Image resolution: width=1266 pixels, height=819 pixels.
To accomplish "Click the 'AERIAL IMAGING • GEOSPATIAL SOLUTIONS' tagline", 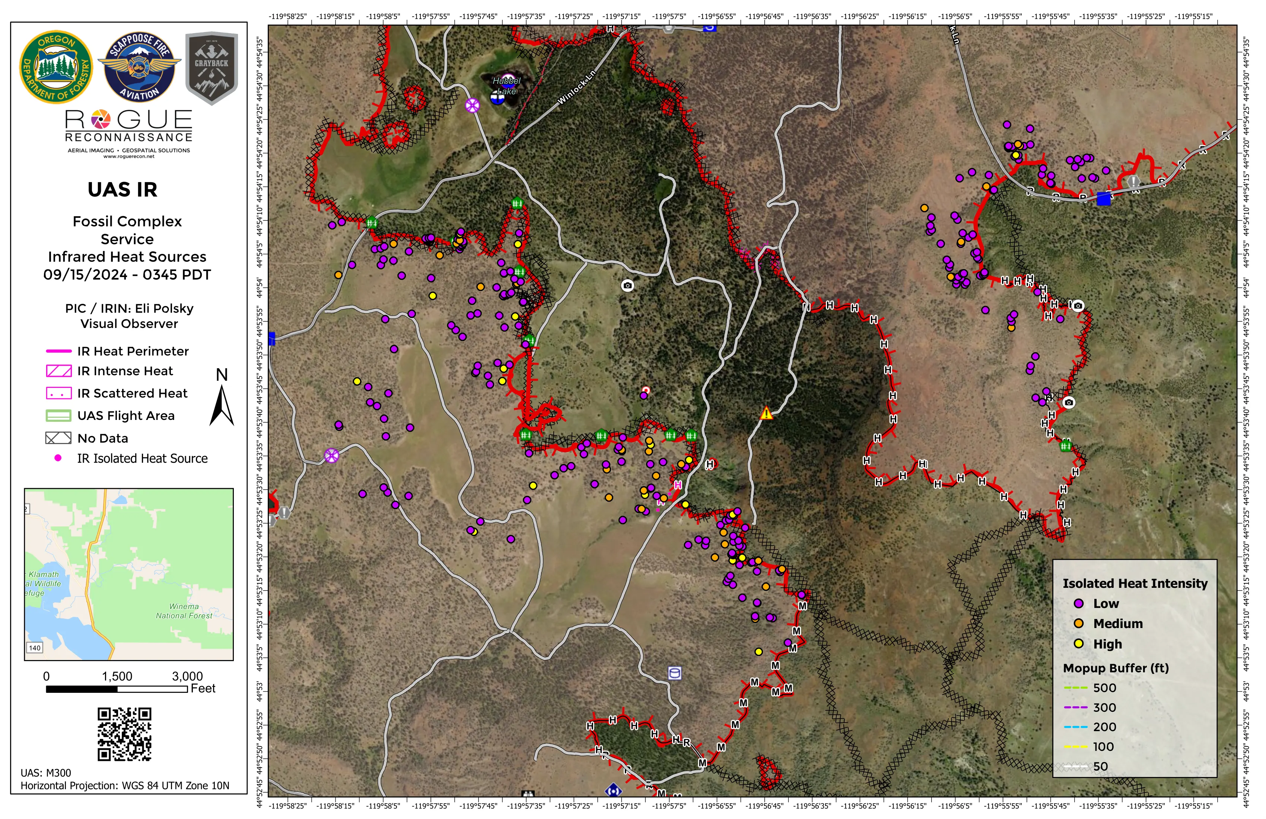I will pos(129,150).
